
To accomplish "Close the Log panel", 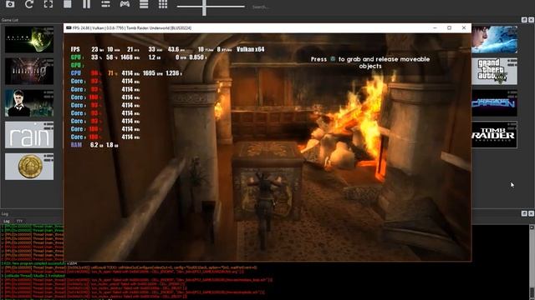I will pos(532,213).
